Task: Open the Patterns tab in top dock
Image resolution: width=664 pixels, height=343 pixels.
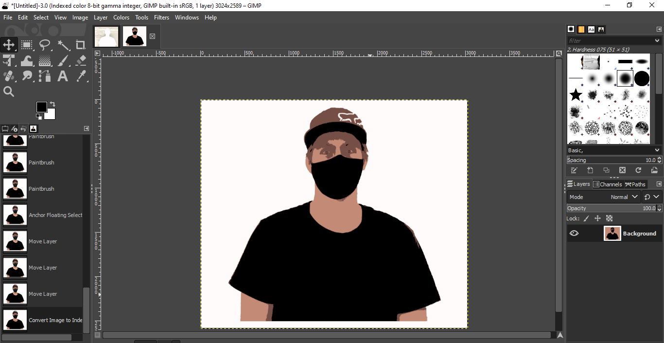Action: [581, 29]
